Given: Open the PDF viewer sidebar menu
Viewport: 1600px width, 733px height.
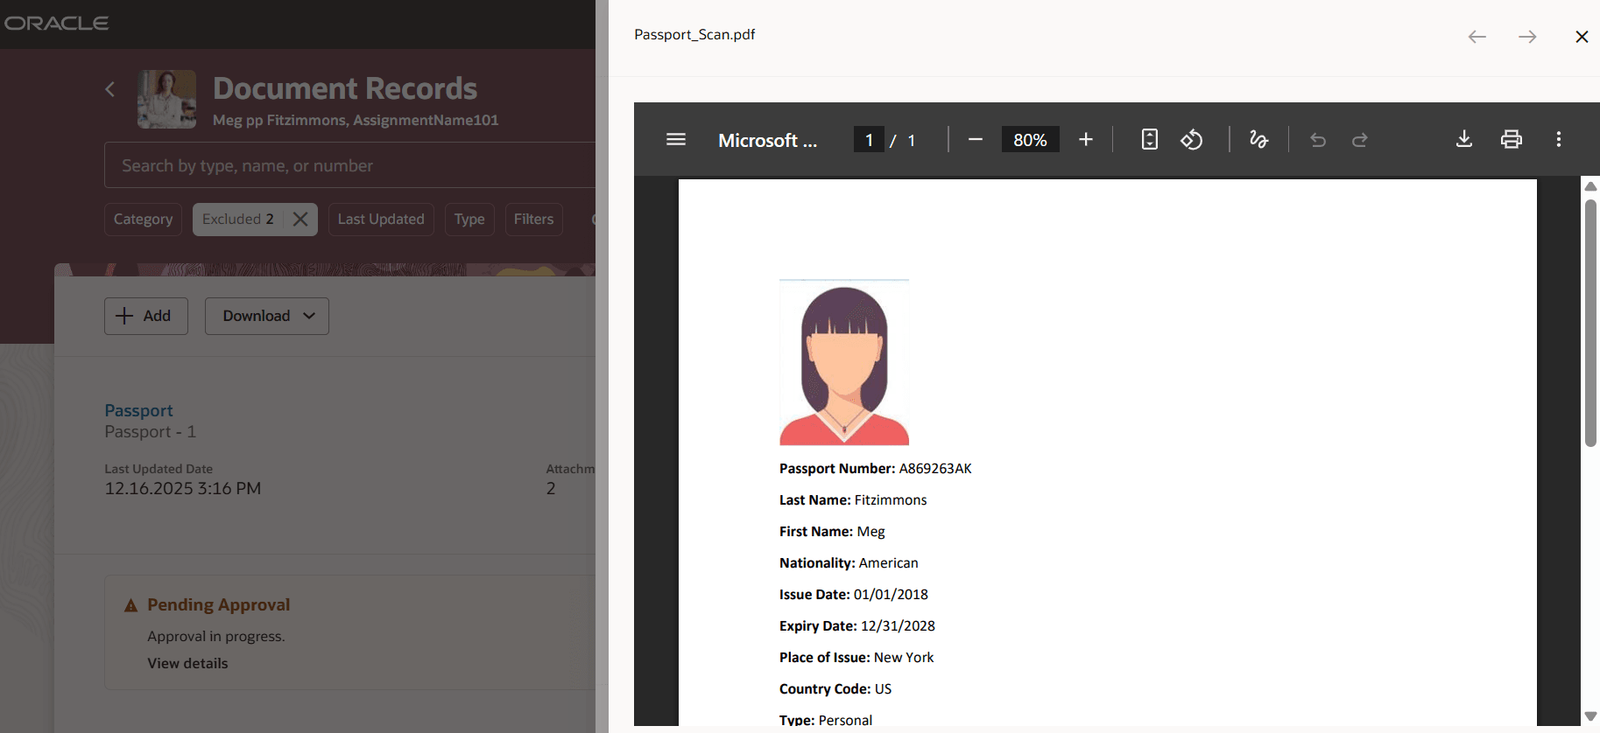Looking at the screenshot, I should coord(675,140).
